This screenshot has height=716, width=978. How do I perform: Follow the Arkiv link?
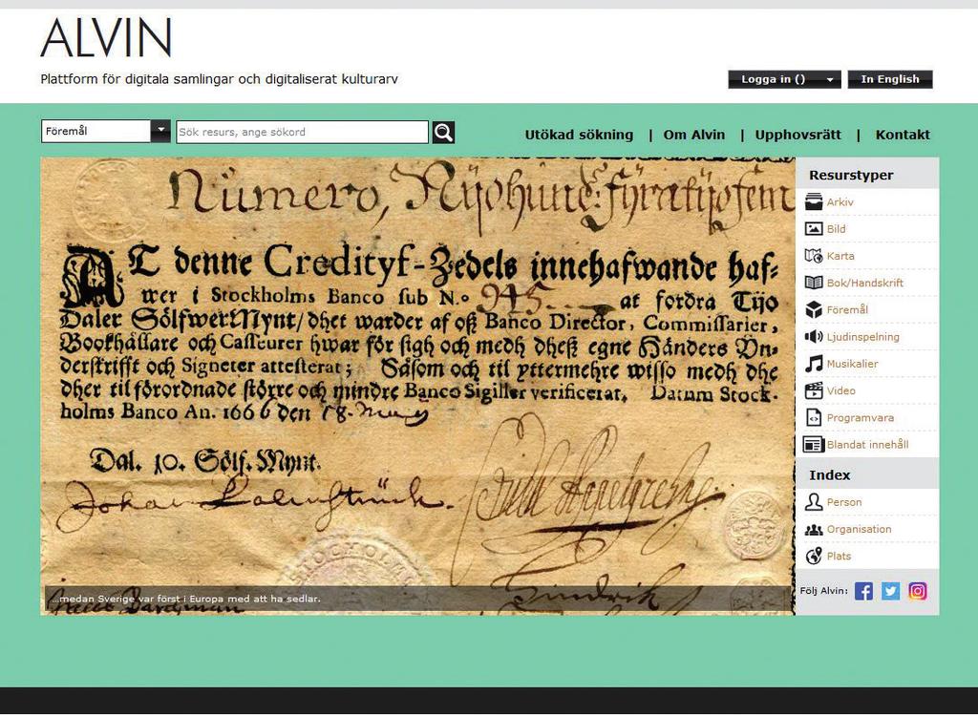[x=840, y=202]
